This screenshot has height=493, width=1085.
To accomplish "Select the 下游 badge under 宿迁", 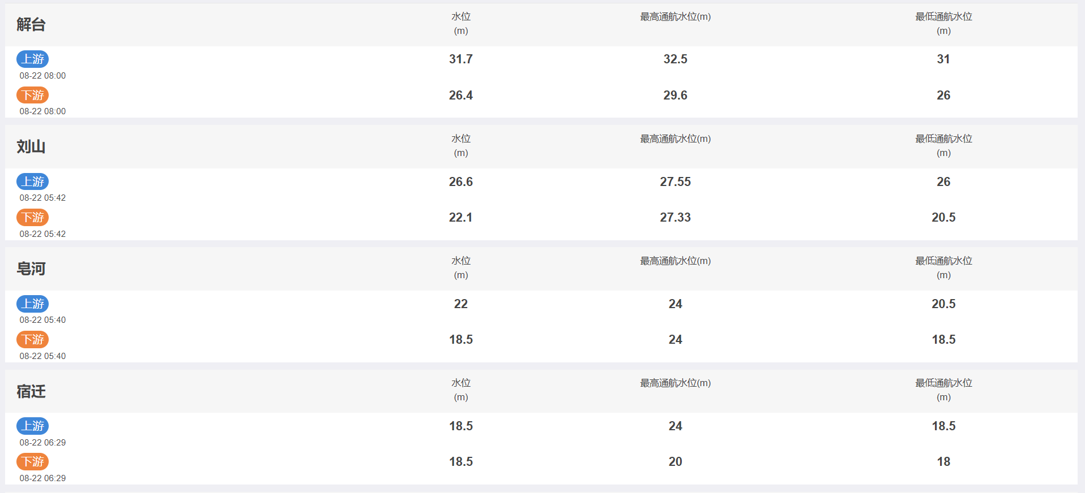I will (x=32, y=461).
